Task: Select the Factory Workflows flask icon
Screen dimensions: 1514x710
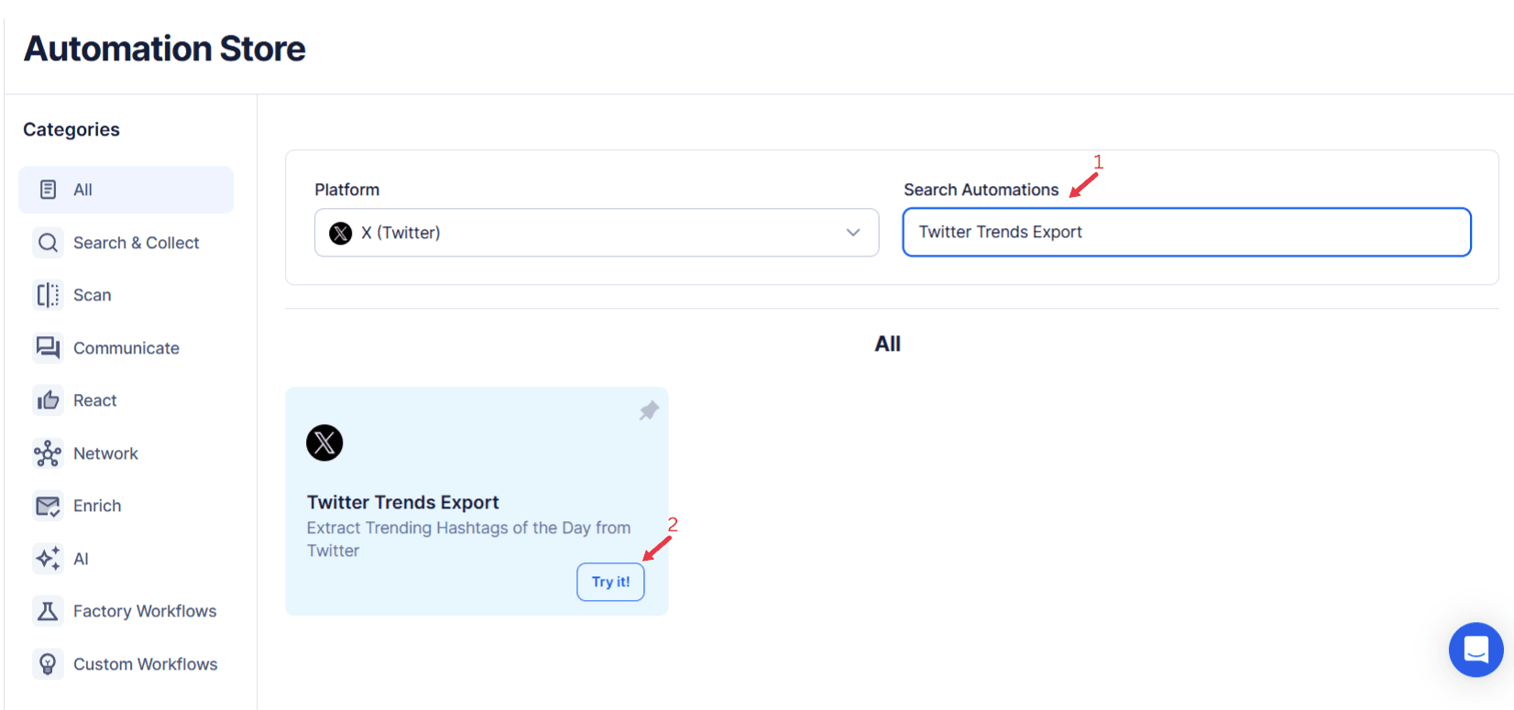Action: click(48, 610)
